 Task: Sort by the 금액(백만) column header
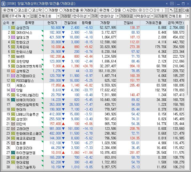(176, 23)
